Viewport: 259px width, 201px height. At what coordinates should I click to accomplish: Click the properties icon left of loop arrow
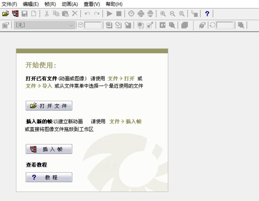tap(202, 25)
